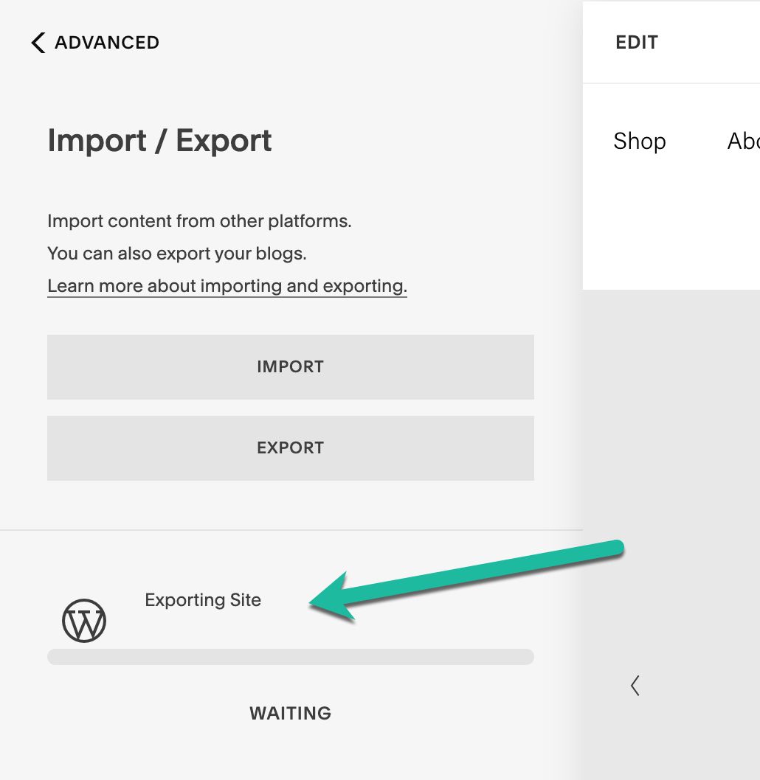760x780 pixels.
Task: Click the WordPress circle beside Exporting Site
Action: tap(84, 619)
